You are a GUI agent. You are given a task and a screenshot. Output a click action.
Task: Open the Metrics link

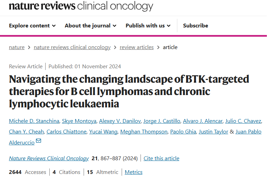134,172
